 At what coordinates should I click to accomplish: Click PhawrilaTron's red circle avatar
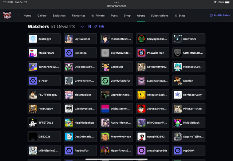[x=142, y=53]
